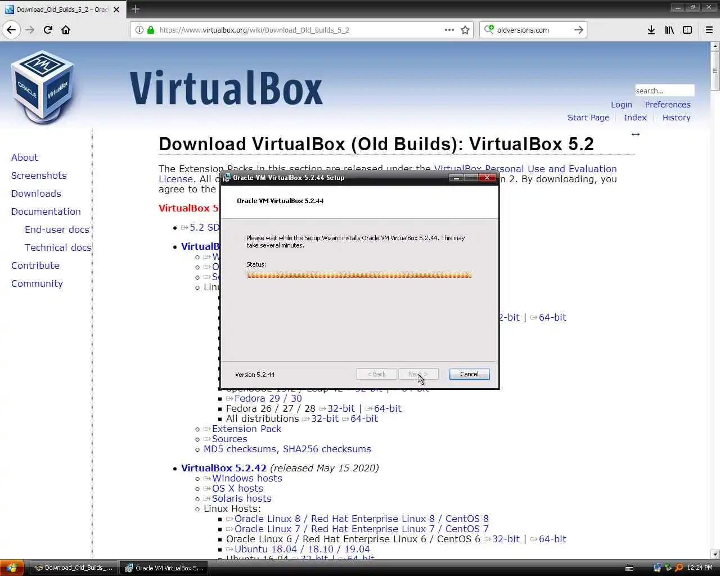This screenshot has height=576, width=720.
Task: Go to the Home page icon
Action: coord(66,30)
